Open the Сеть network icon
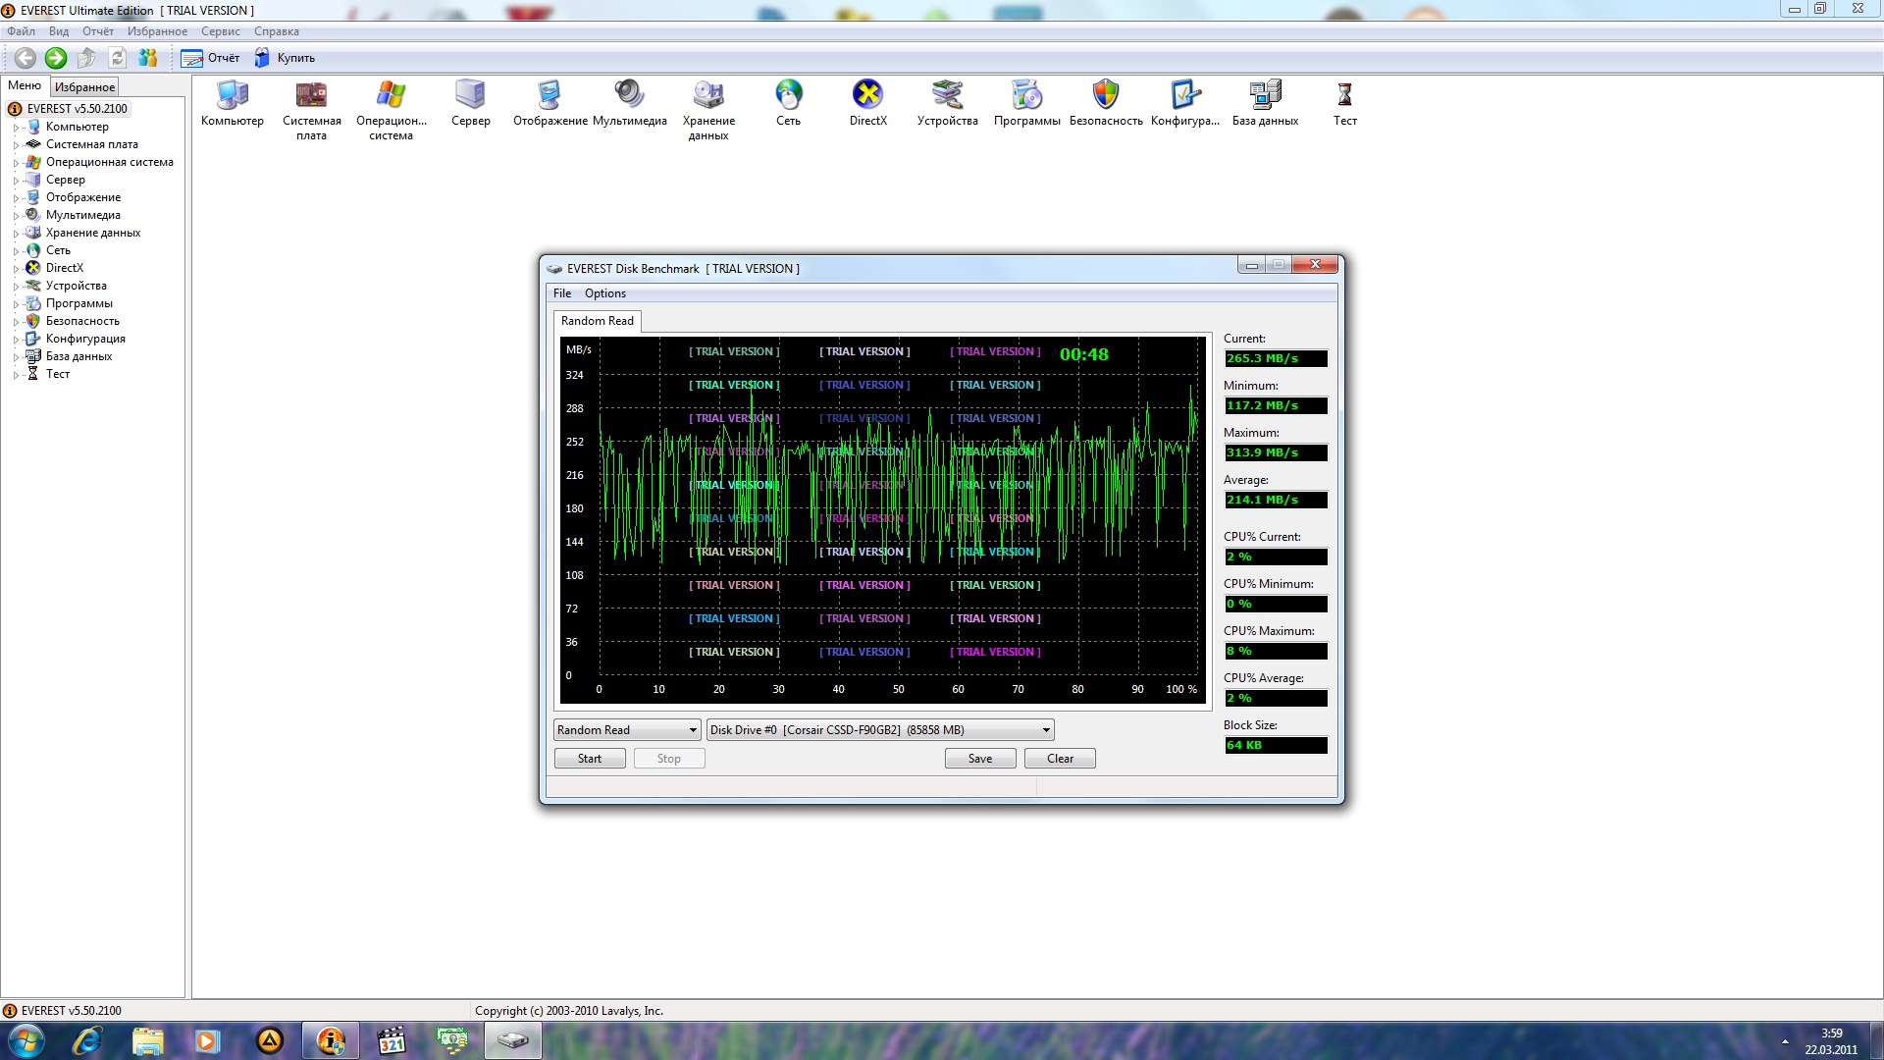Image resolution: width=1884 pixels, height=1060 pixels. tap(788, 96)
